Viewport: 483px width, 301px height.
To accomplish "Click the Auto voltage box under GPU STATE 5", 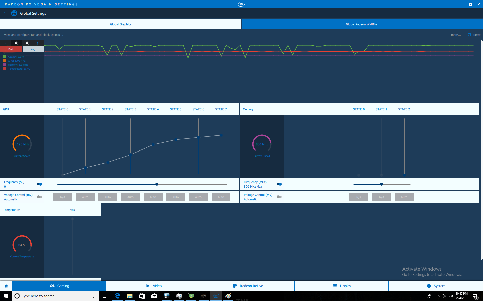I will (x=176, y=197).
